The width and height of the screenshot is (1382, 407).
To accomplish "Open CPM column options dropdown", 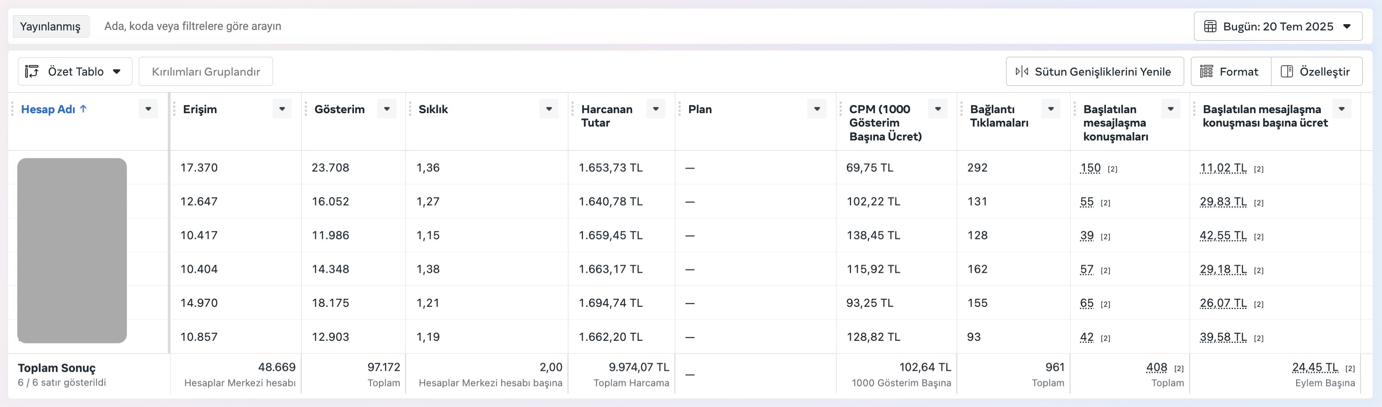I will (x=938, y=109).
